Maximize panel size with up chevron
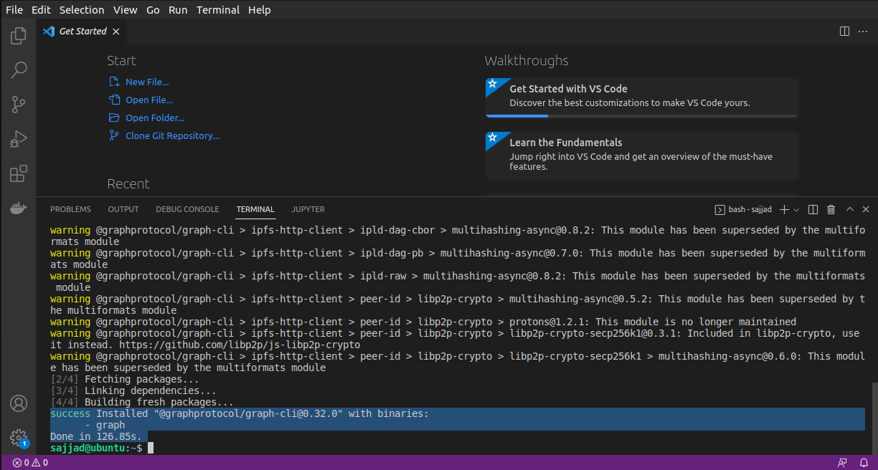Screen dimensions: 878x470 coord(849,209)
